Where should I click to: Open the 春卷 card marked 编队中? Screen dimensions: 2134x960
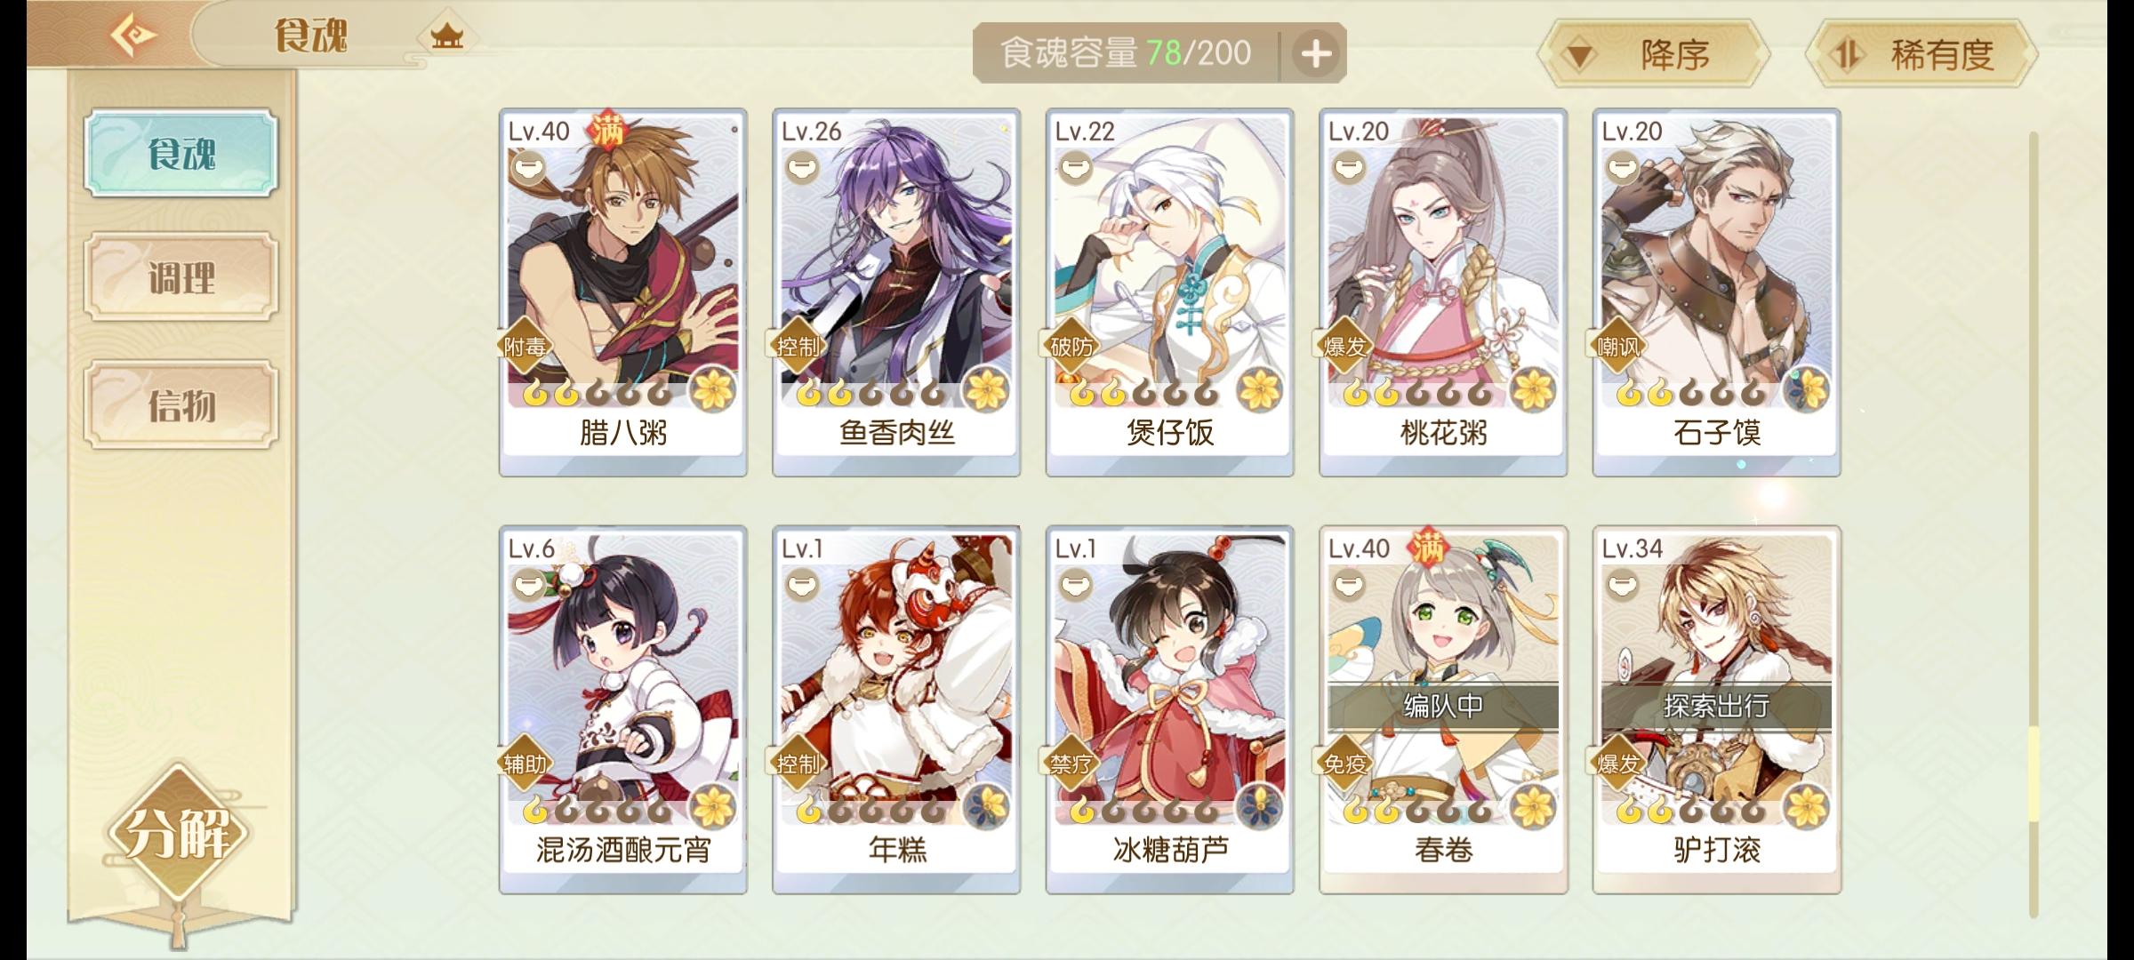point(1443,709)
